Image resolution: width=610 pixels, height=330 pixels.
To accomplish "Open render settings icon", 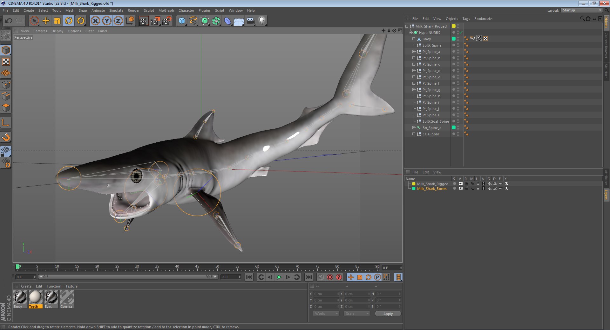I will pos(167,21).
